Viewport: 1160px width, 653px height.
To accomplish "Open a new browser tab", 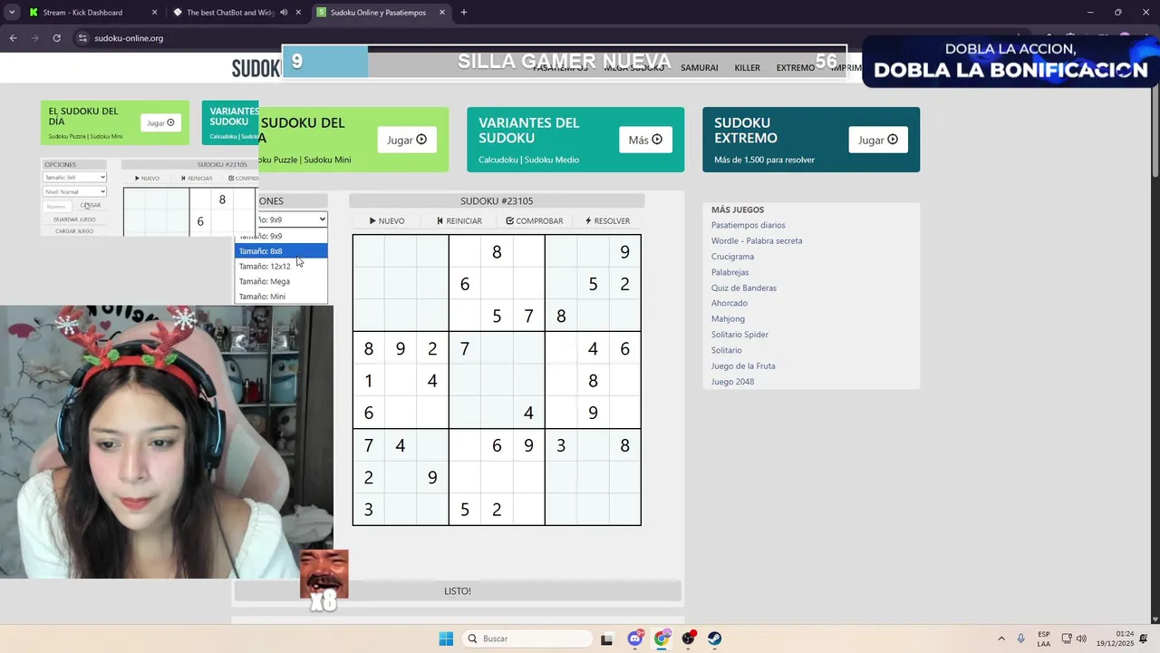I will pos(464,13).
